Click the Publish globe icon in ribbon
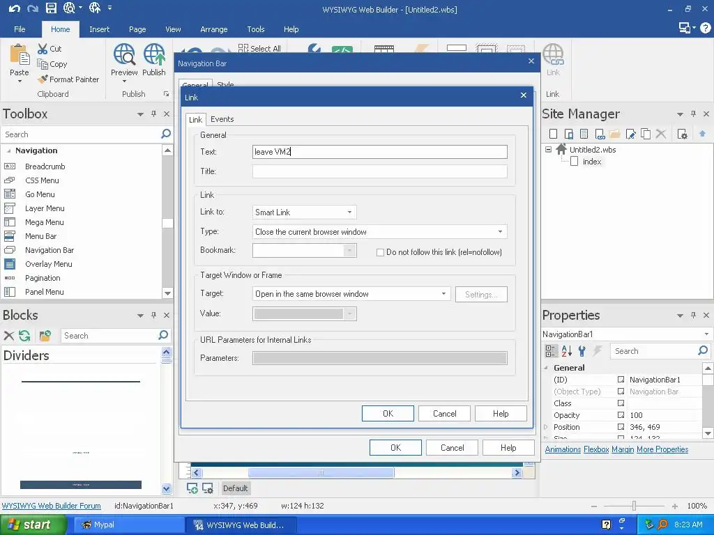The image size is (714, 535). click(154, 54)
